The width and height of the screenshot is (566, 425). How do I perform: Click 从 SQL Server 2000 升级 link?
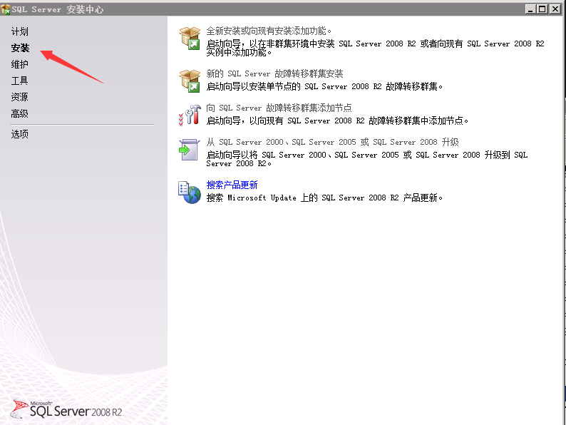(x=332, y=142)
